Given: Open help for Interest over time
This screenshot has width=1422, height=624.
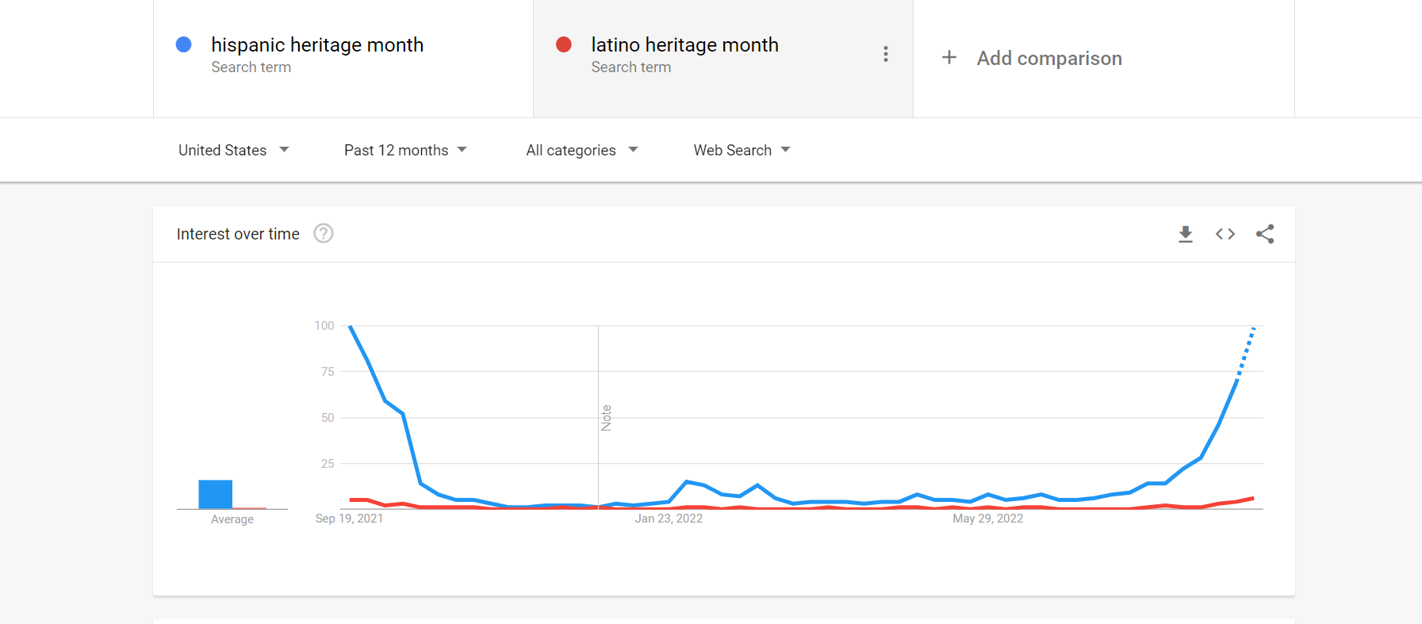Looking at the screenshot, I should (x=324, y=234).
